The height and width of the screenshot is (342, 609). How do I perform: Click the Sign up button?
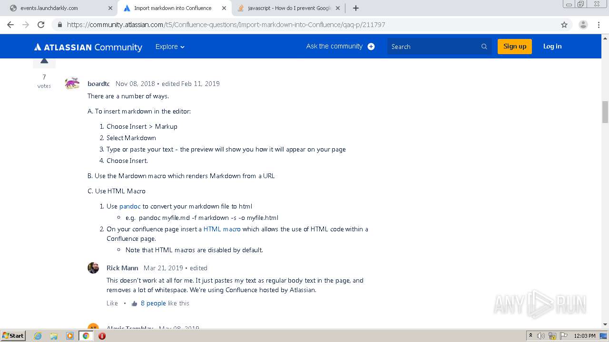[515, 46]
